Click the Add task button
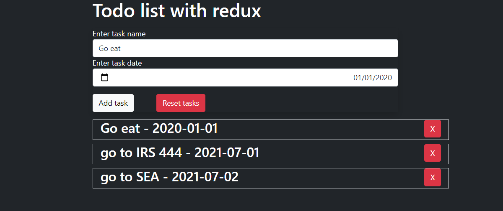Screen dimensions: 503x211 [x=113, y=103]
